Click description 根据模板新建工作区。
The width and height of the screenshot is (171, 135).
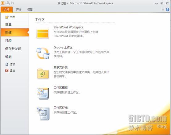pos(67,92)
